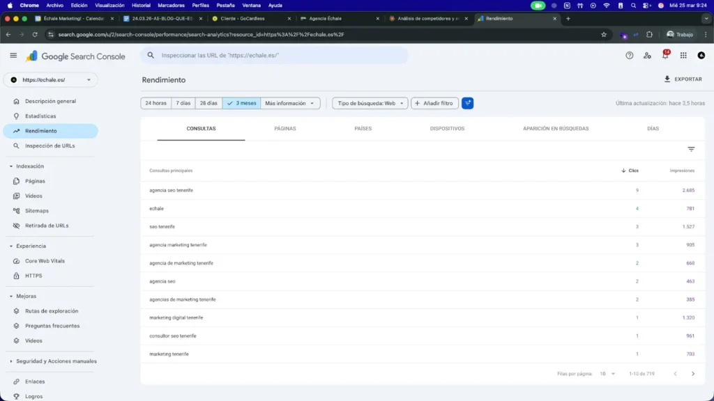Open the Search Console help icon

point(629,54)
